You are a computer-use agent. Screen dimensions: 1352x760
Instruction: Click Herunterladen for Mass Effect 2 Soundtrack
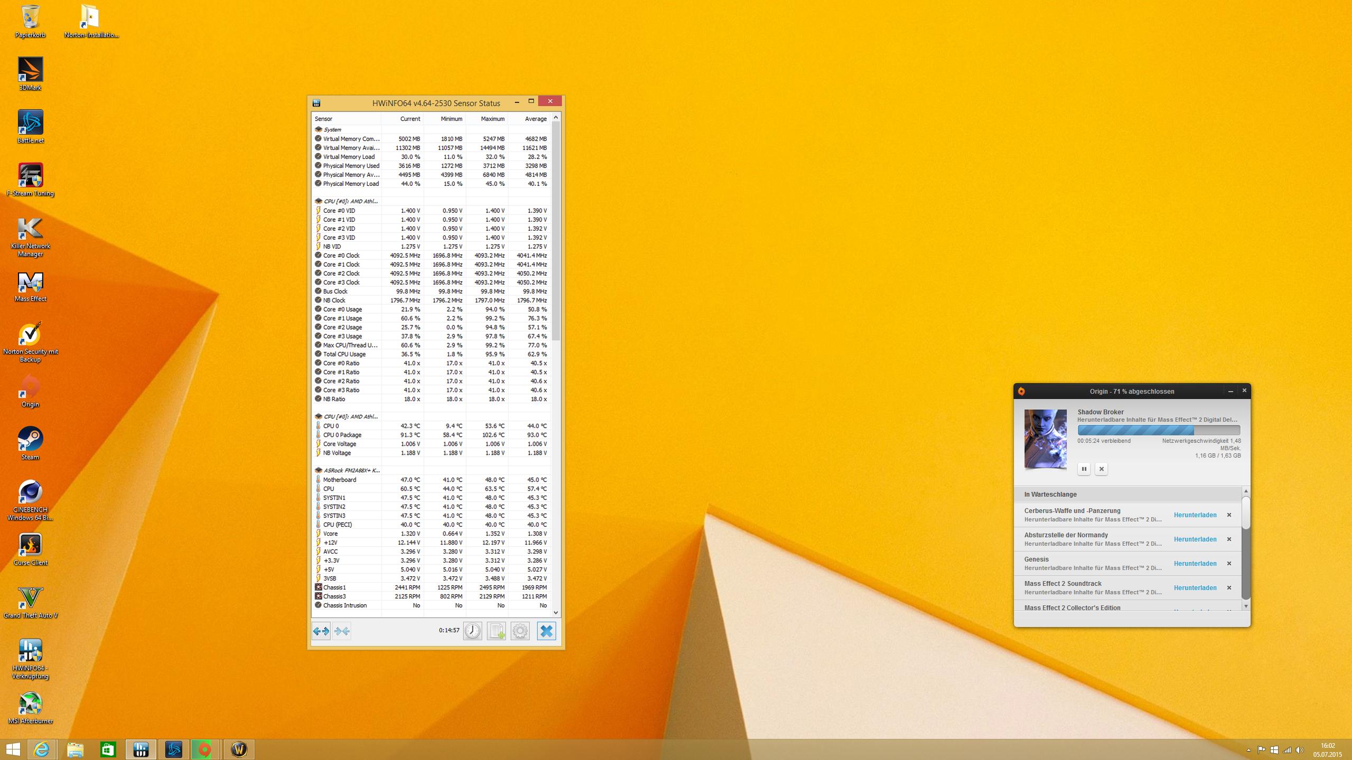click(x=1195, y=588)
